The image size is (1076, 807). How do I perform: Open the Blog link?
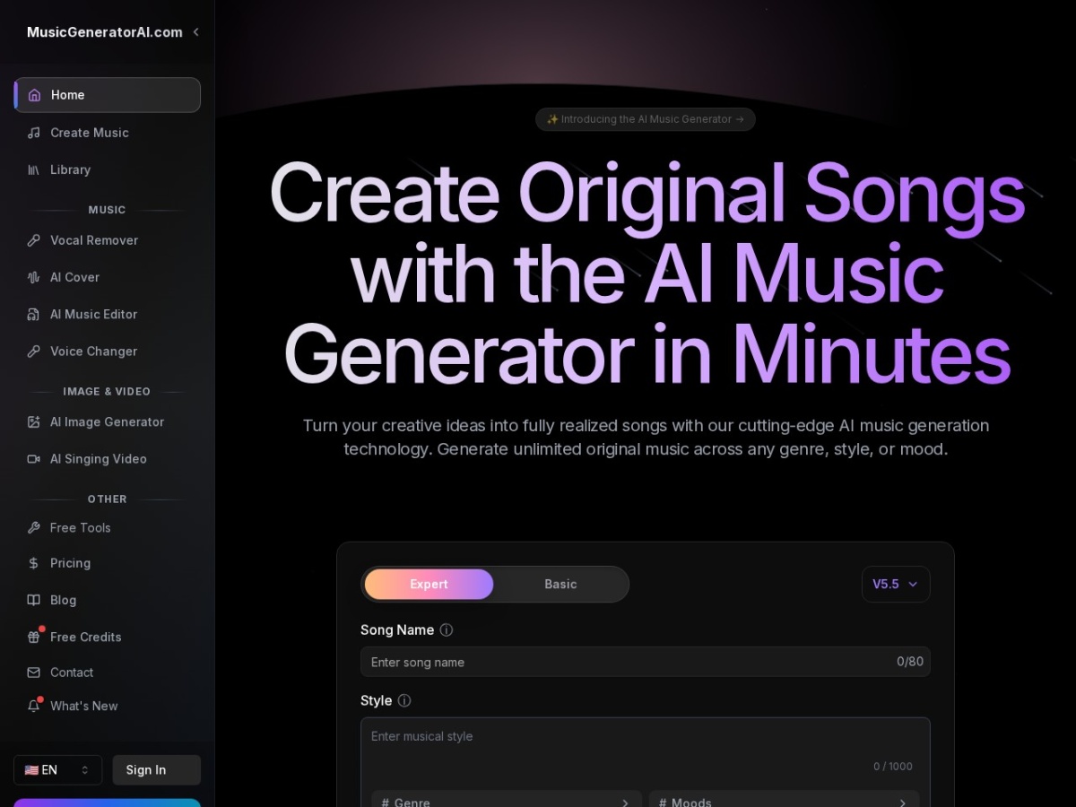click(x=108, y=600)
